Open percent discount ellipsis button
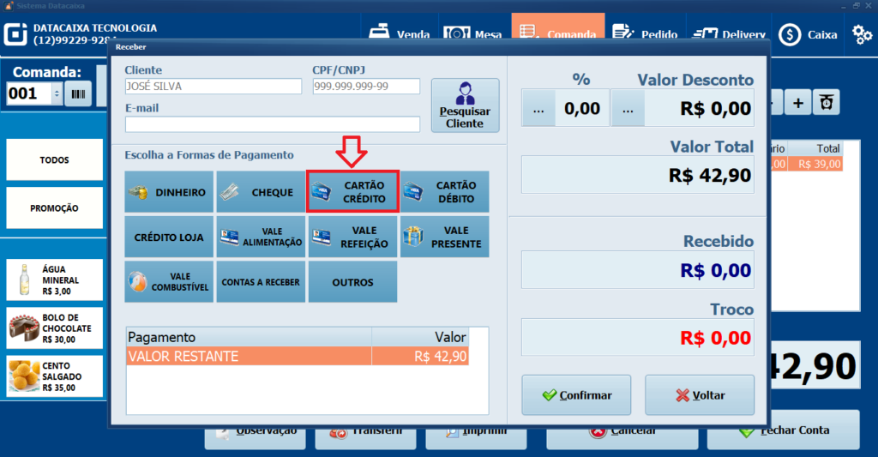This screenshot has height=457, width=878. coord(538,109)
